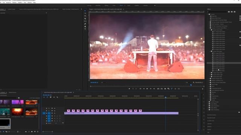
Task: Select the Selection tool in the toolbar
Action: pos(85,11)
